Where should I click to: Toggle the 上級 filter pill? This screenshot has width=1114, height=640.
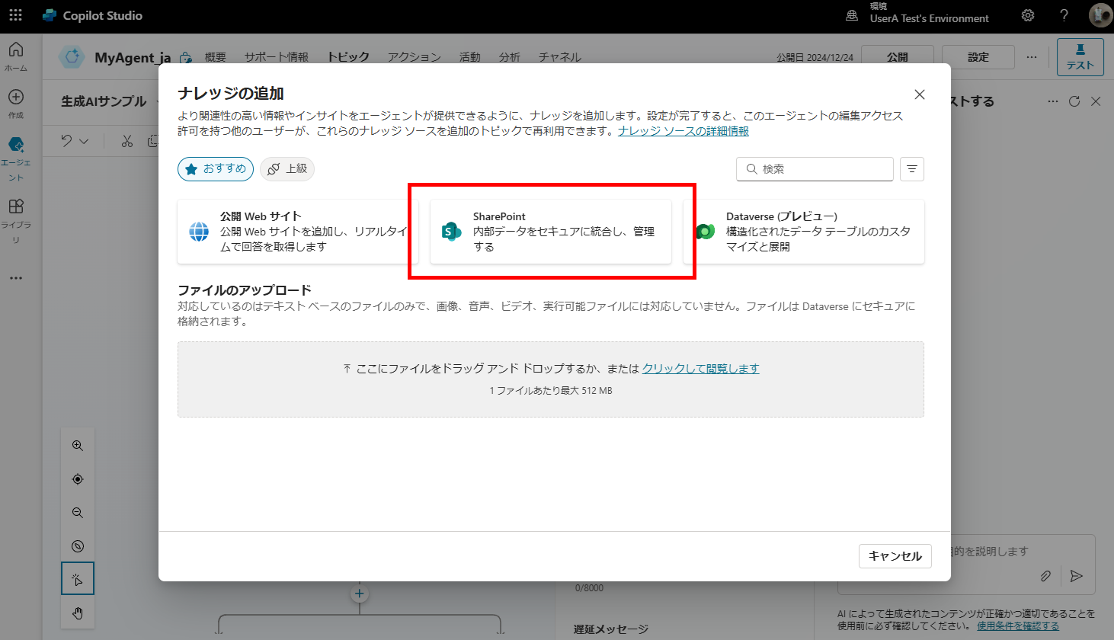[x=287, y=169]
